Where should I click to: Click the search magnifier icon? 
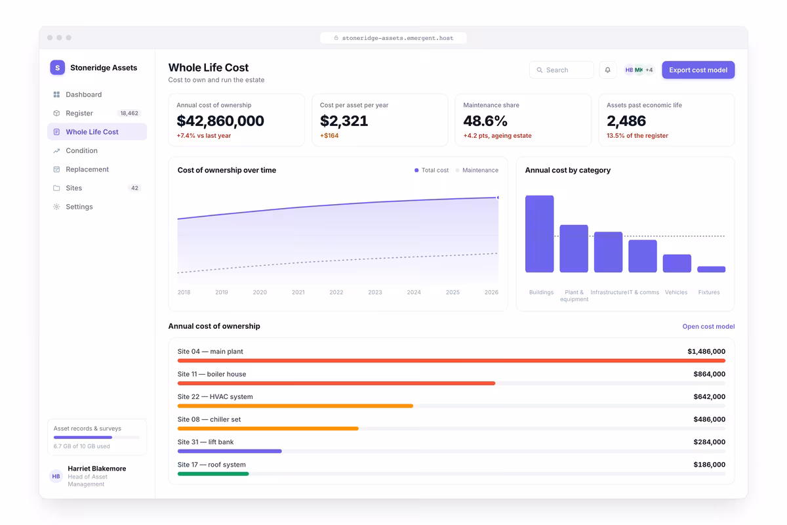point(540,70)
